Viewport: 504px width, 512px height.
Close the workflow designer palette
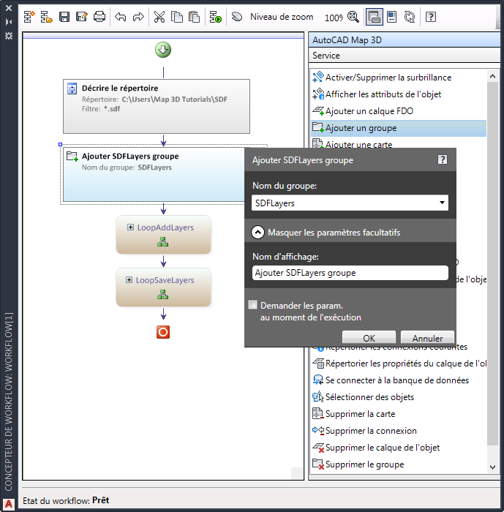(x=9, y=8)
